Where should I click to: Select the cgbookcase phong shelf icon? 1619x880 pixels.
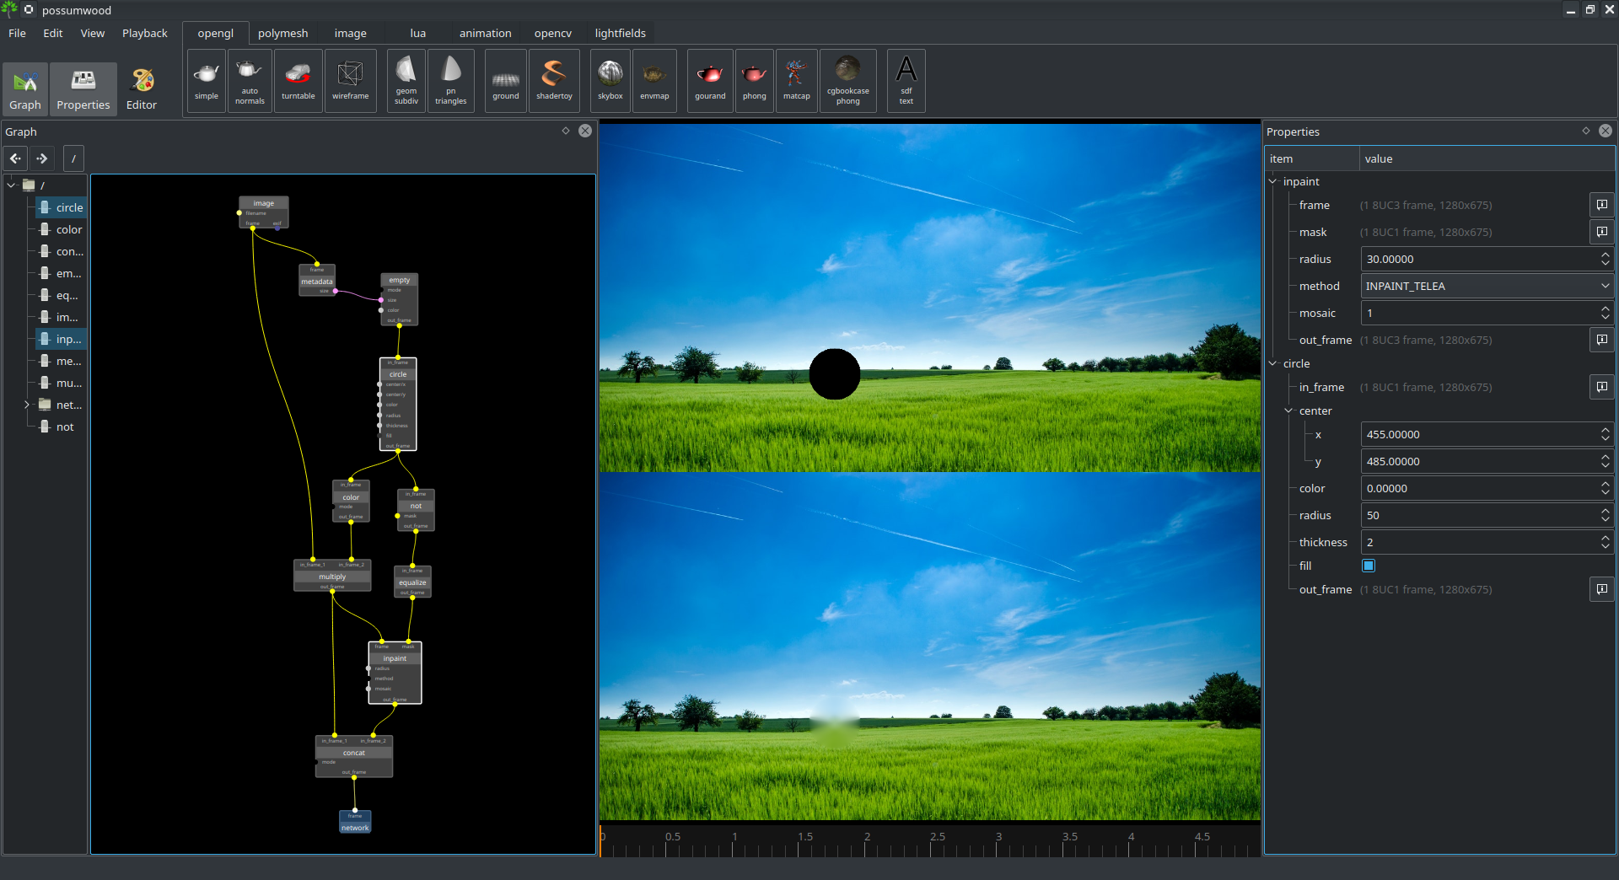[x=847, y=81]
